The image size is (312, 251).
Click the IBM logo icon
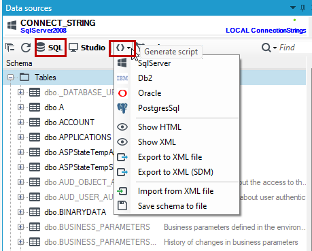(122, 78)
